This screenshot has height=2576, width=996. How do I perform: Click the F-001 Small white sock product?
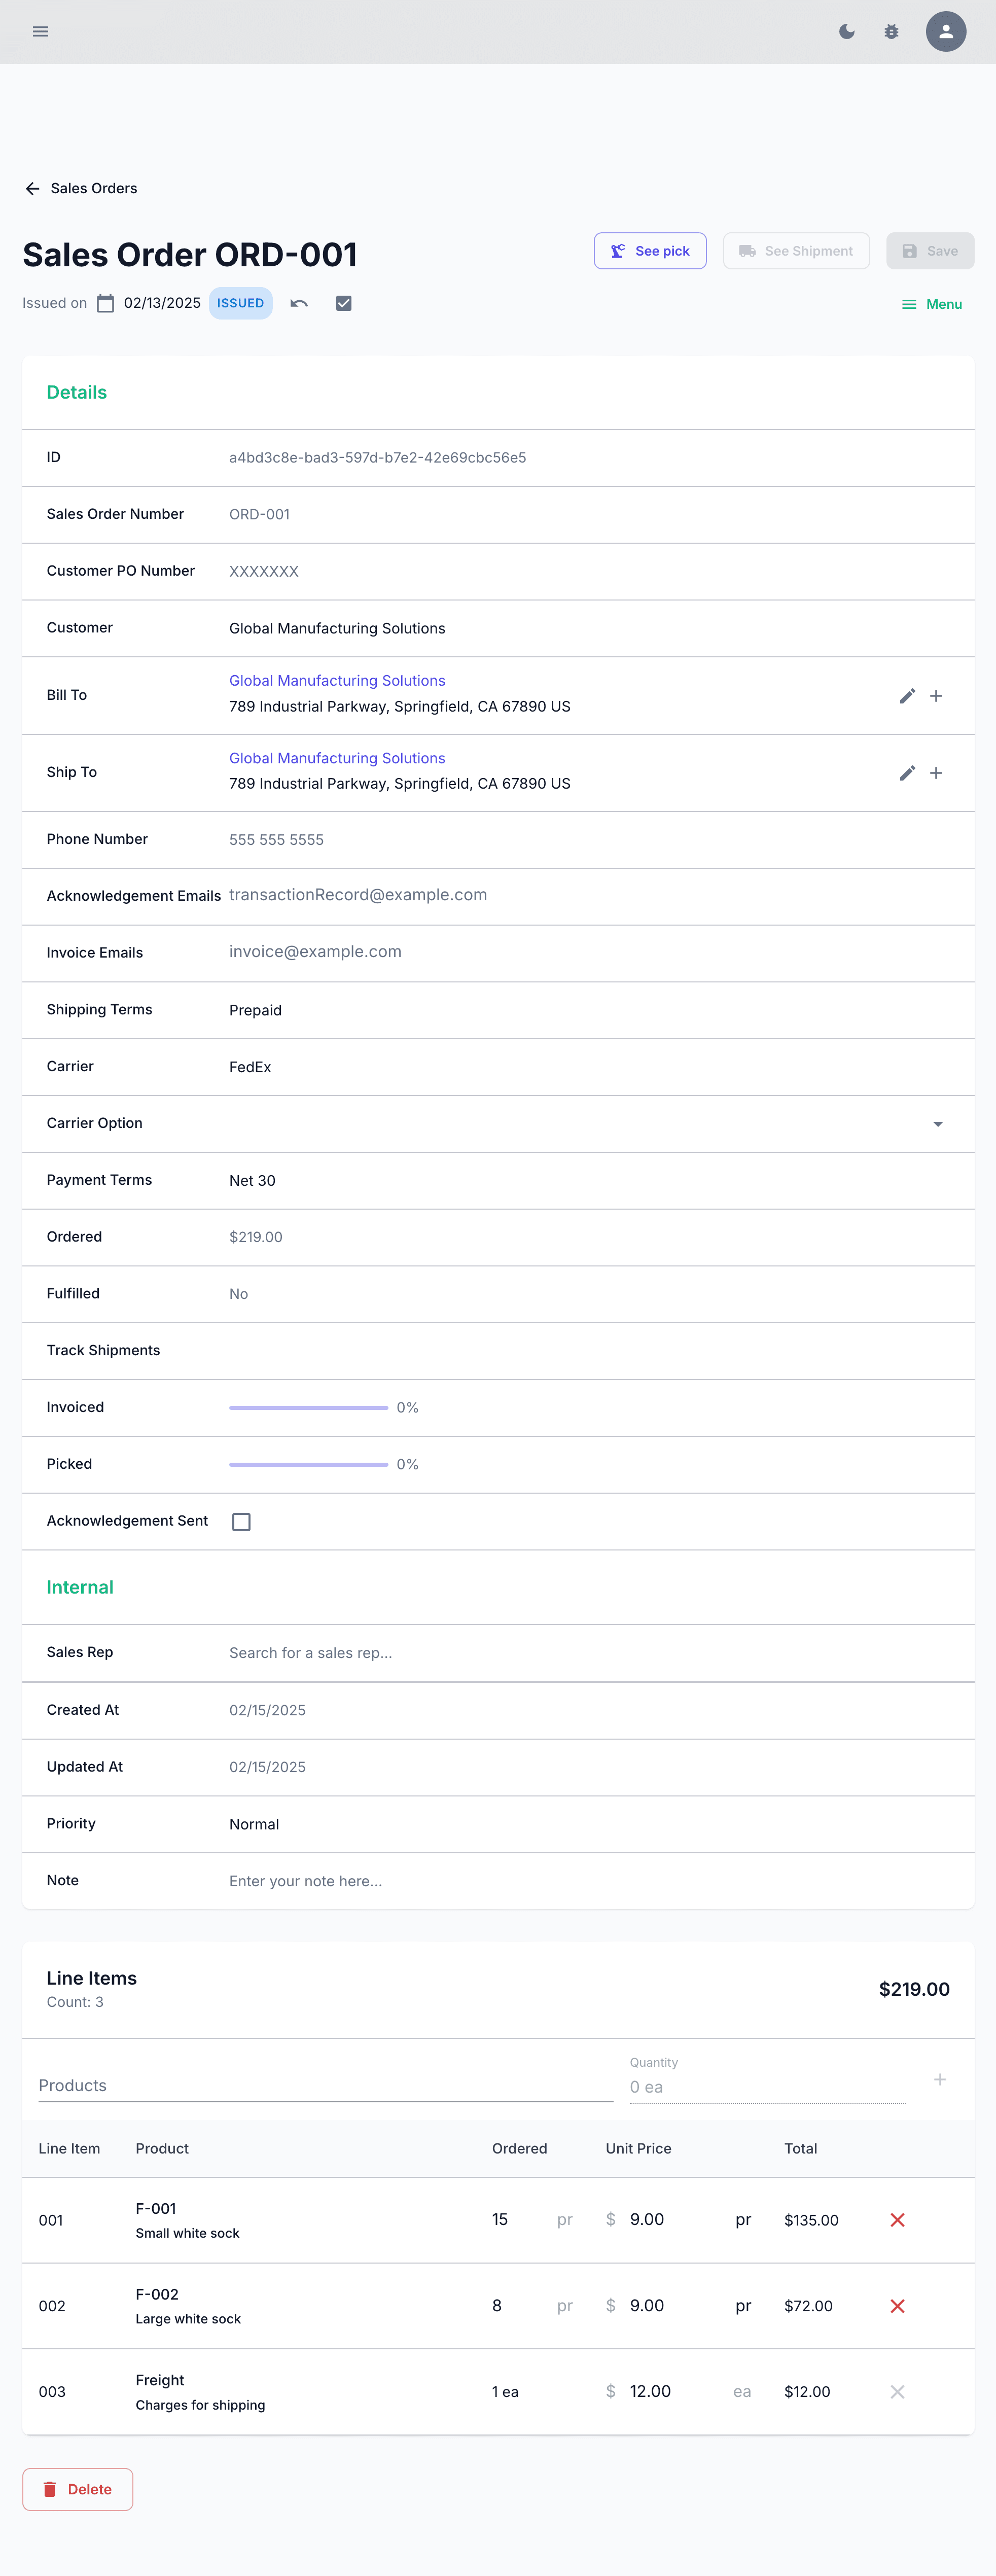tap(187, 2220)
